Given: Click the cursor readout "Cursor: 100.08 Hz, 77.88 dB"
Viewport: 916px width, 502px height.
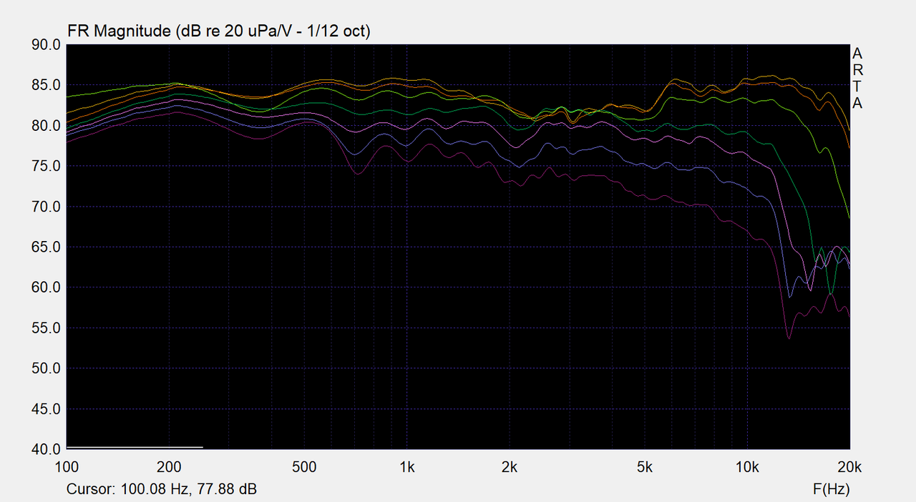Looking at the screenshot, I should (162, 490).
